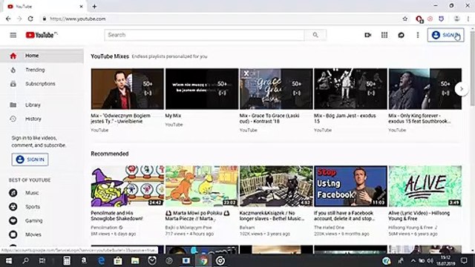Click the Trending flame icon

pos(13,70)
